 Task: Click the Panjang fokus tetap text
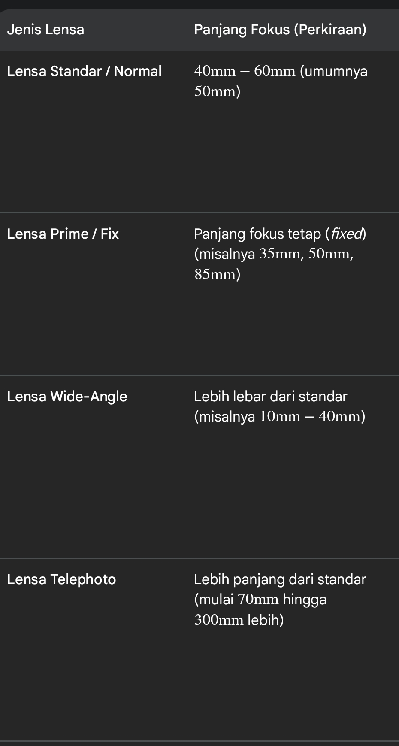257,234
